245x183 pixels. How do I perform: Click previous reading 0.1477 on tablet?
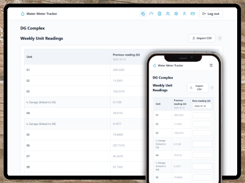(117, 124)
